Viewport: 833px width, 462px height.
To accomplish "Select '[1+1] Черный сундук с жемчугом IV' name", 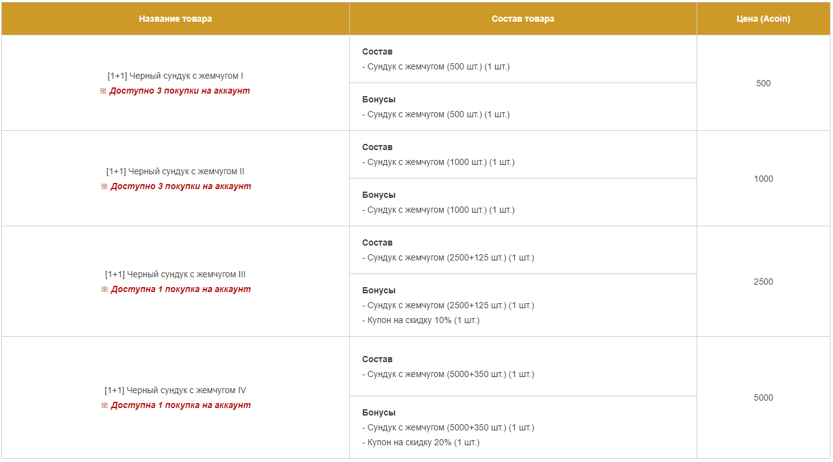I will coord(176,390).
